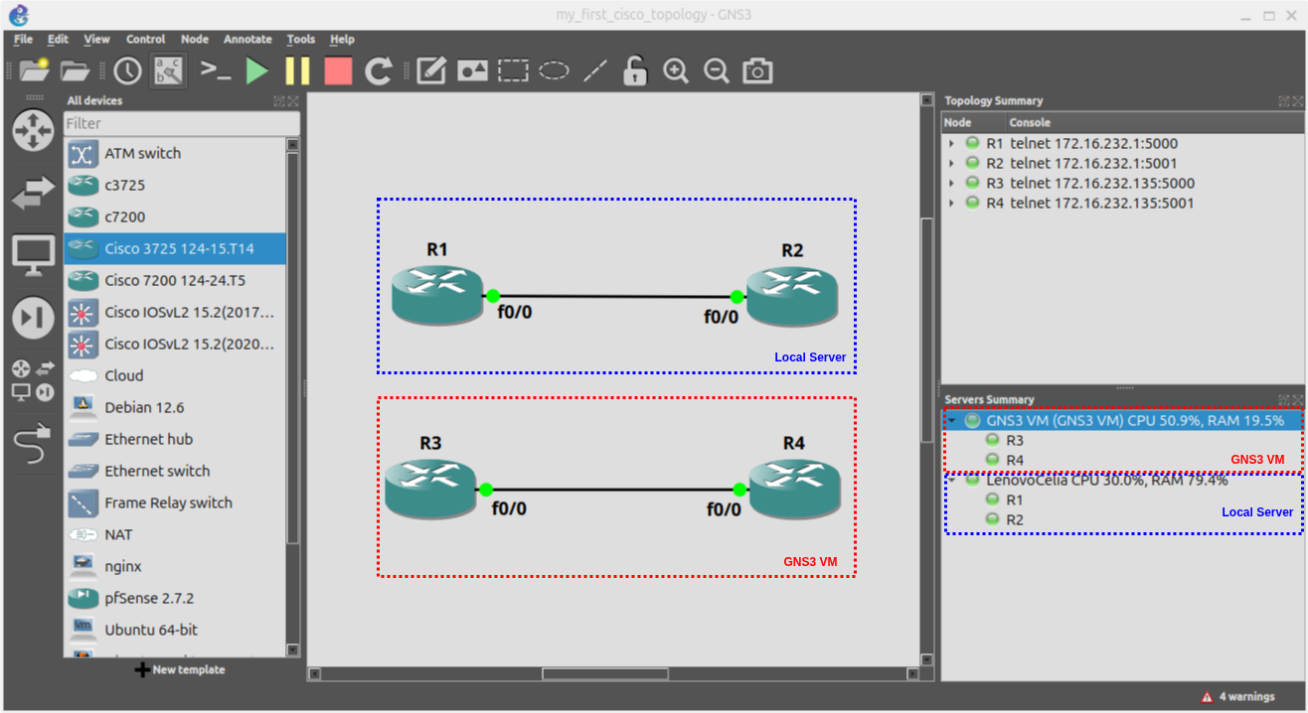Unlock items using the padlock icon

[634, 71]
